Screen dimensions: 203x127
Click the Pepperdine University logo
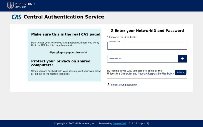pos(21,5)
